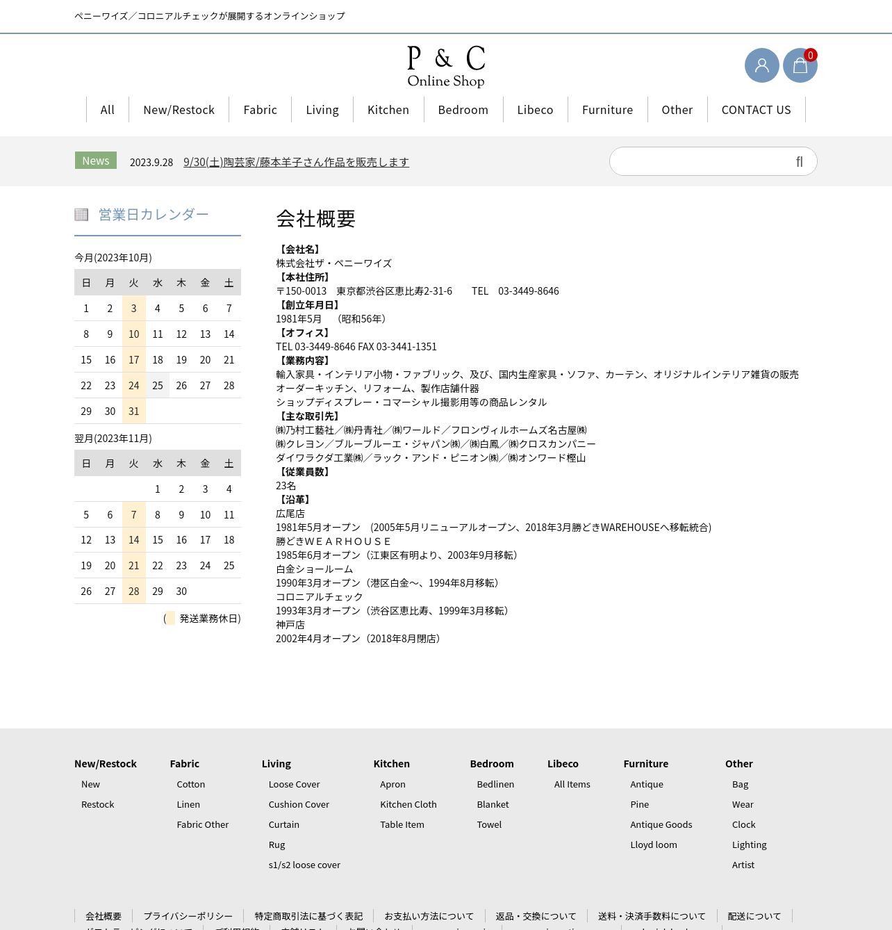This screenshot has height=930, width=892.
Task: Click the footer Restock link
Action: pos(97,804)
